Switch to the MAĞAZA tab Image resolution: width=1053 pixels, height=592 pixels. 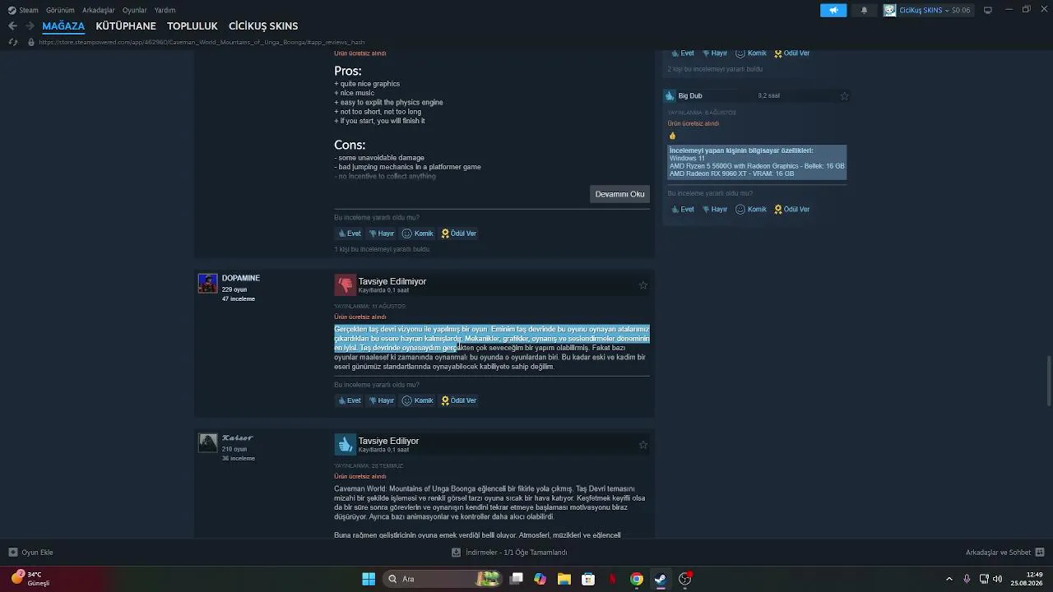[x=63, y=25]
